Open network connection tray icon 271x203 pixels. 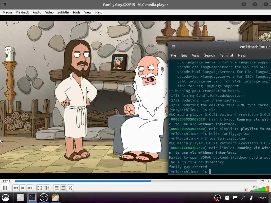(243, 198)
